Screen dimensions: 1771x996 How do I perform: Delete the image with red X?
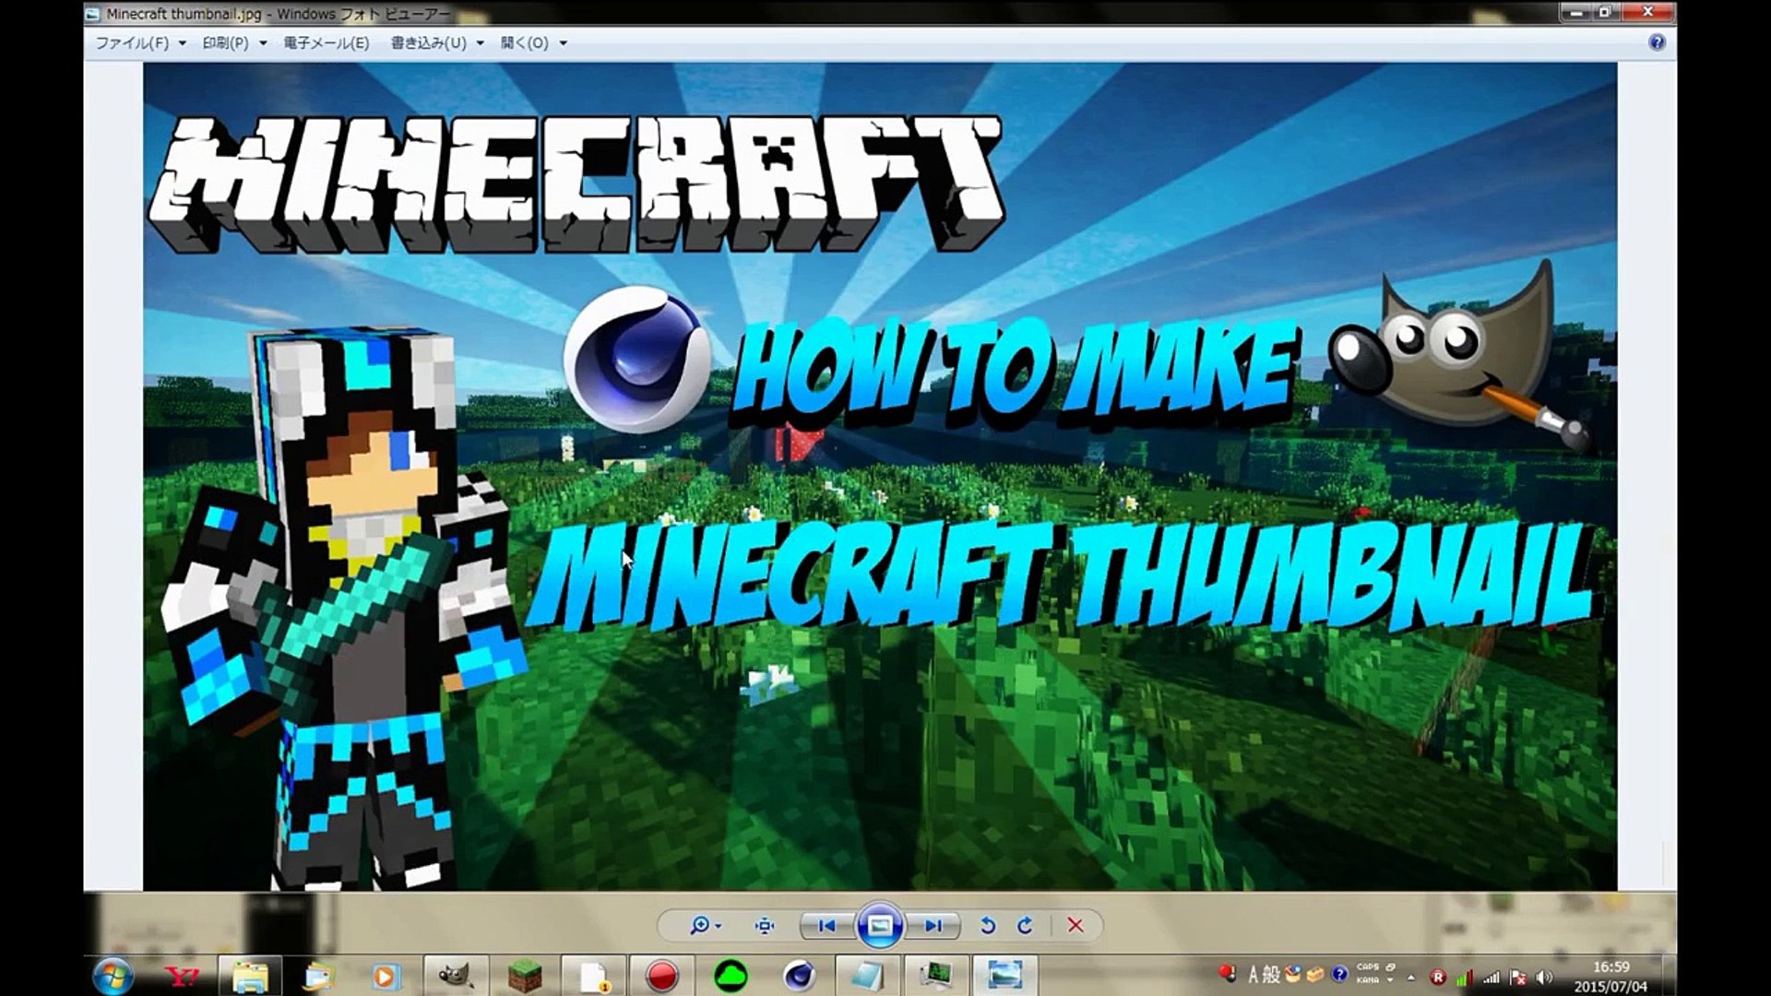pos(1076,925)
